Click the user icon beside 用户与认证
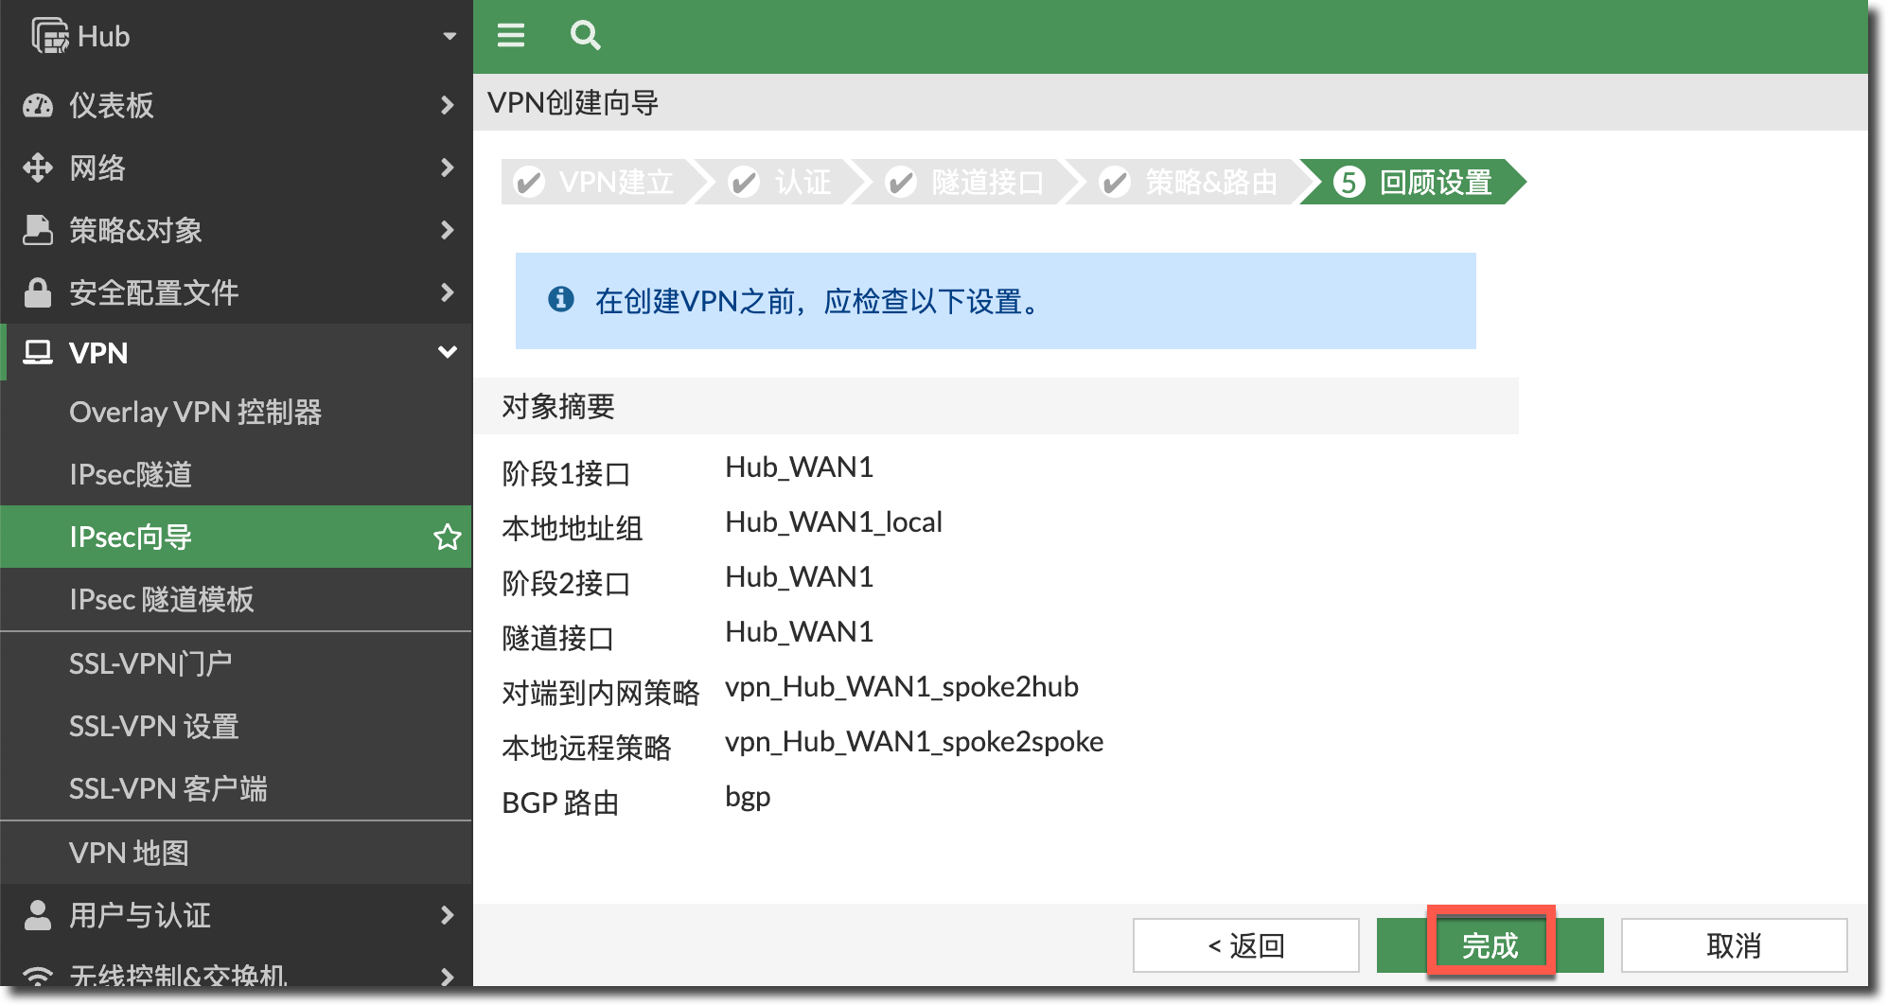The image size is (1887, 1005). pos(38,914)
